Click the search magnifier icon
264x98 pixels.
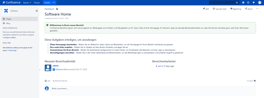click(x=237, y=3)
